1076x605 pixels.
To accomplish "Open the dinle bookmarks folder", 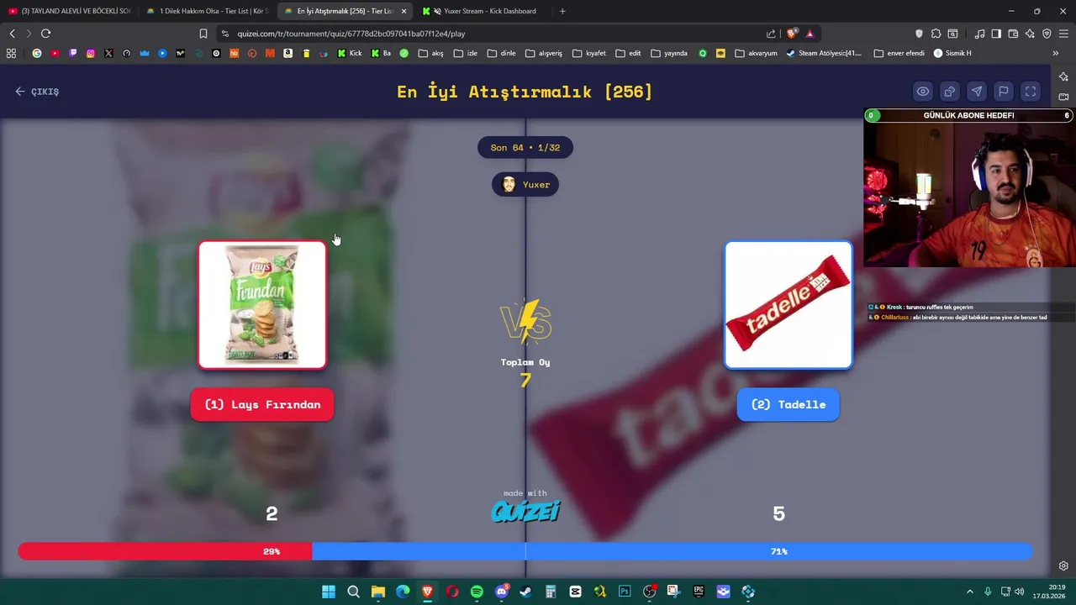I will coord(502,53).
